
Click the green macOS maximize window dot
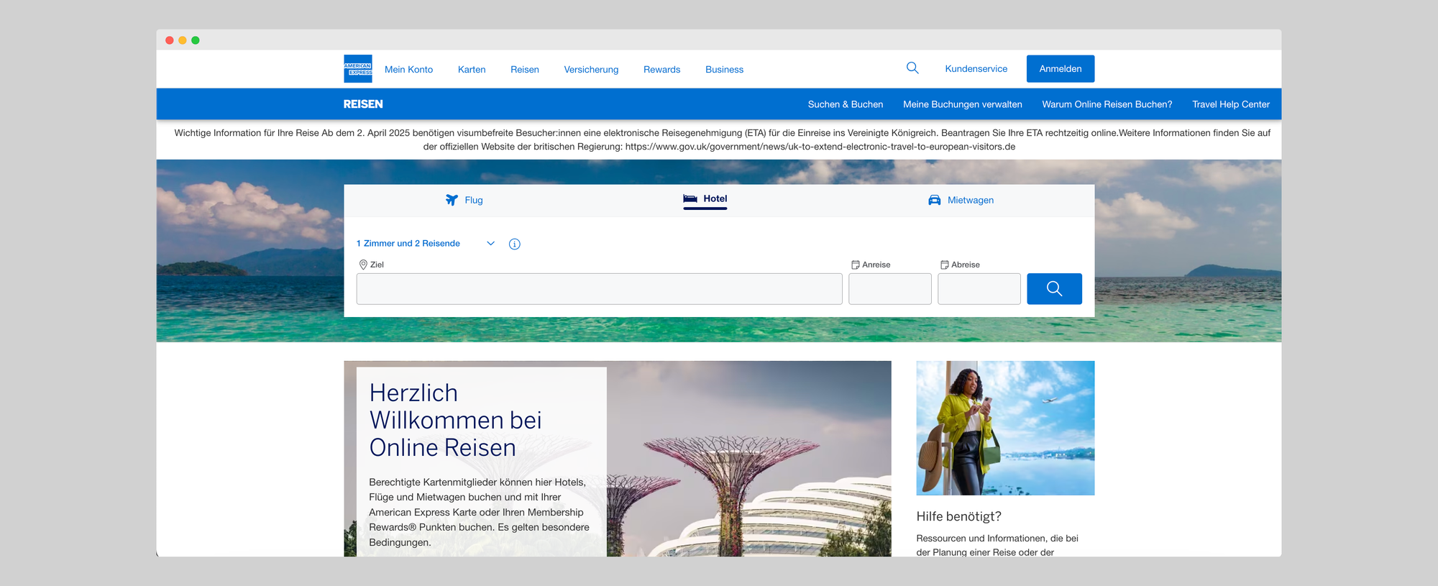(x=196, y=40)
